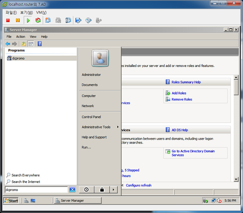Click the security status tray icon
This screenshot has width=243, height=213.
click(x=206, y=201)
